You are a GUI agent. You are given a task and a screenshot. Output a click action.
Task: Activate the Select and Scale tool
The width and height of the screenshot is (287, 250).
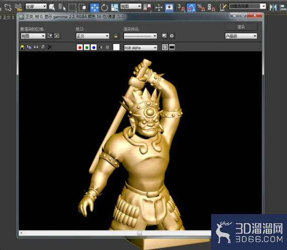point(115,8)
